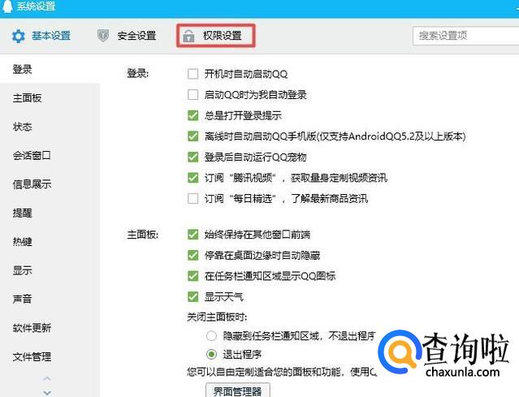
Task: Uncheck 离线时自动启动QQ手机版 option
Action: [192, 136]
